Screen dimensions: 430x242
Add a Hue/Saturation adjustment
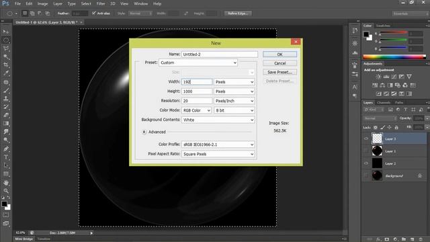(x=375, y=85)
